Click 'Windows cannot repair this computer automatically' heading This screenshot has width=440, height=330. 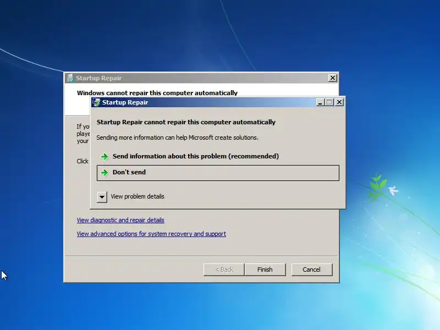[157, 93]
